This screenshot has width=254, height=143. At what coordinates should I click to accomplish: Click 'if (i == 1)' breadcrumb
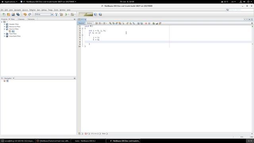(x=95, y=134)
